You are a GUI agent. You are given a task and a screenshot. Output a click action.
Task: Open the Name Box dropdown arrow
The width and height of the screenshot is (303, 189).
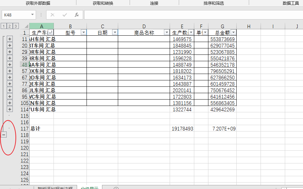click(32, 15)
